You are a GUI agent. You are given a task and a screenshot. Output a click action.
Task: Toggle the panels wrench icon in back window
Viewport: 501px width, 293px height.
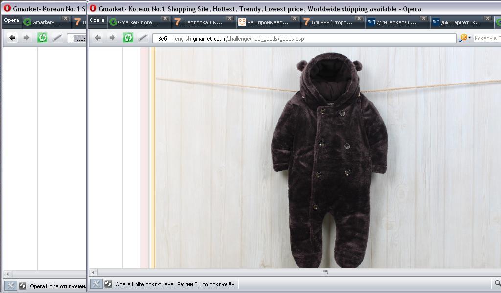click(10, 286)
